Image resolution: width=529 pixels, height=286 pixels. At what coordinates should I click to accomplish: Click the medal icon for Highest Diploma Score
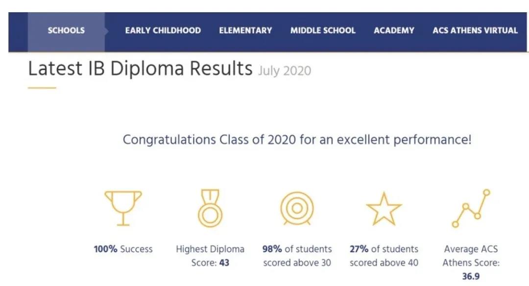210,208
